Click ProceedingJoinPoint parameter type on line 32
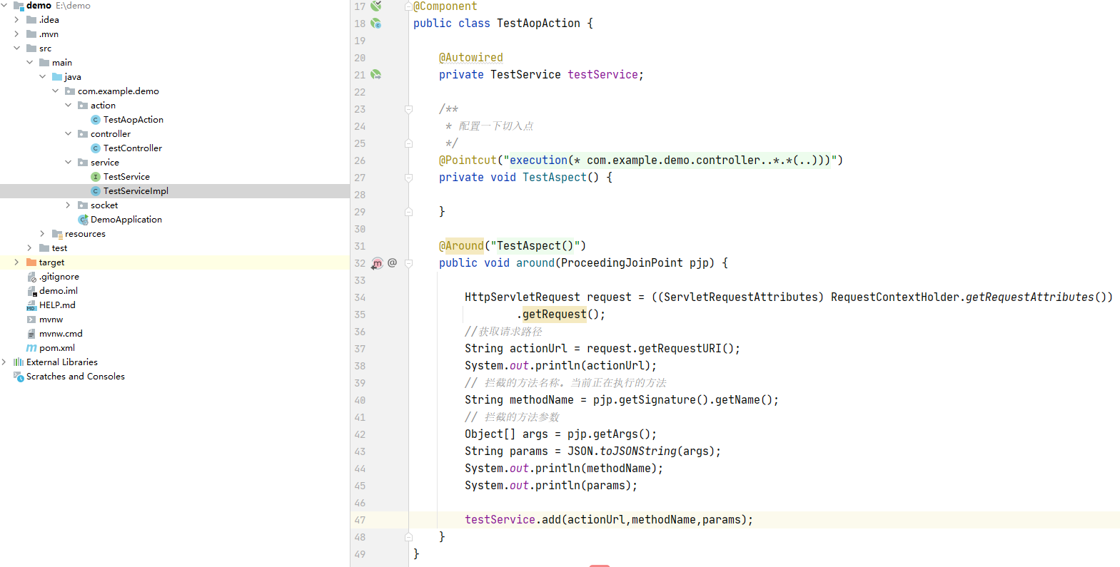1120x567 pixels. 622,263
